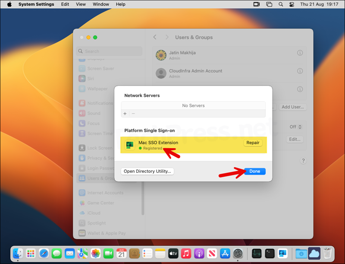Image resolution: width=345 pixels, height=264 pixels.
Task: Click the No Servers list entry
Action: pyautogui.click(x=193, y=105)
